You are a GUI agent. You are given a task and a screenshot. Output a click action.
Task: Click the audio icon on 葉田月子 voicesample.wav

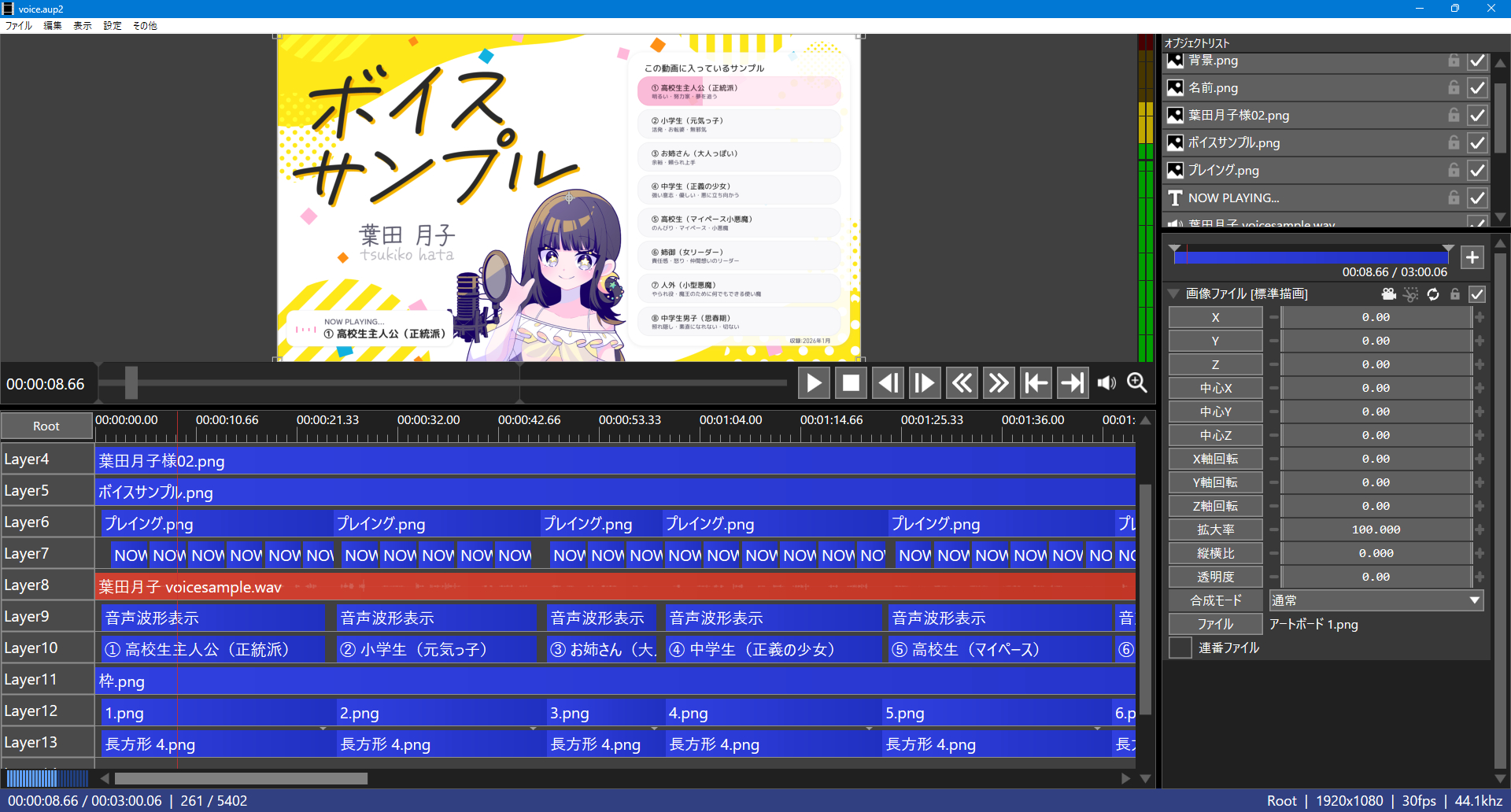[x=1176, y=224]
